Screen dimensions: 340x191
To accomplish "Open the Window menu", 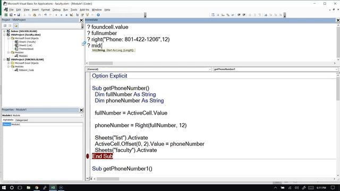I will (x=97, y=10).
